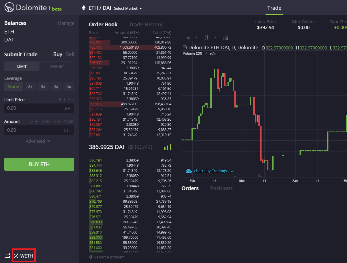This screenshot has width=347, height=263.
Task: Set leverage to 3x
Action: tap(43, 87)
